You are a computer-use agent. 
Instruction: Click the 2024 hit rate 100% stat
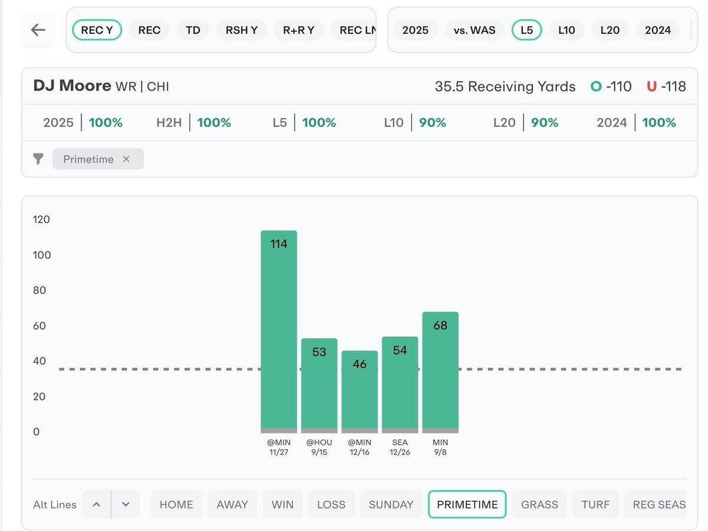pyautogui.click(x=637, y=123)
